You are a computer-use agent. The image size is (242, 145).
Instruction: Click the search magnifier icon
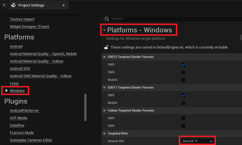pyautogui.click(x=107, y=19)
